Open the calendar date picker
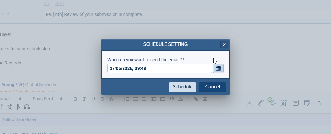The height and width of the screenshot is (134, 331). click(x=218, y=68)
